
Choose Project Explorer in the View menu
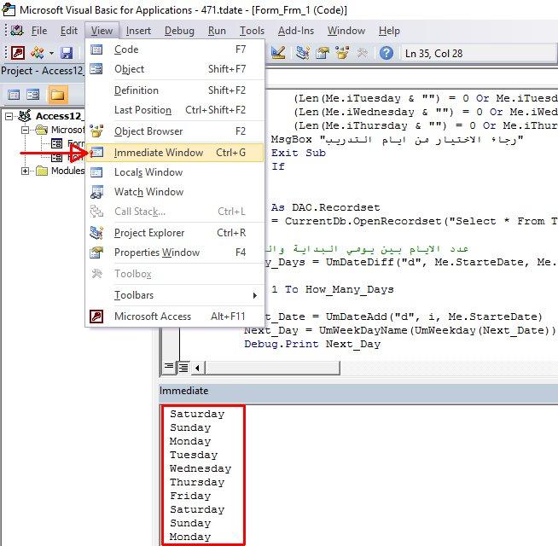click(x=175, y=233)
